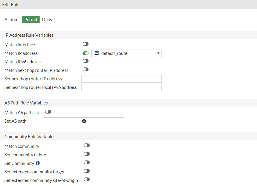This screenshot has width=257, height=186.
Task: Enable the Set Community switch
Action: (86, 163)
